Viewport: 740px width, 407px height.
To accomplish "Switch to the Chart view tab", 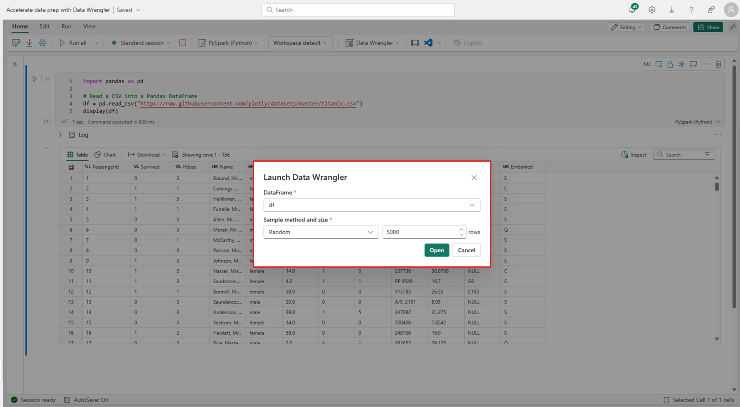I will (105, 155).
